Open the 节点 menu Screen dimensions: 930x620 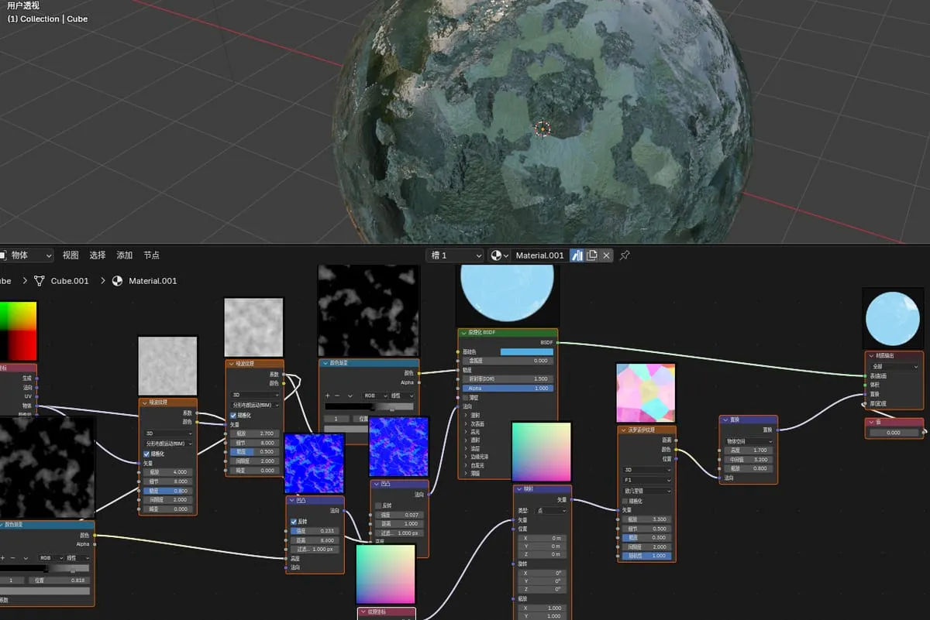(152, 255)
